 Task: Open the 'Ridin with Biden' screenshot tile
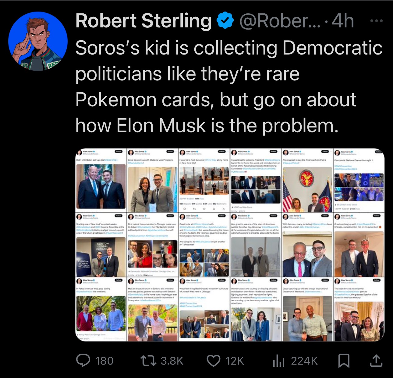(101, 181)
